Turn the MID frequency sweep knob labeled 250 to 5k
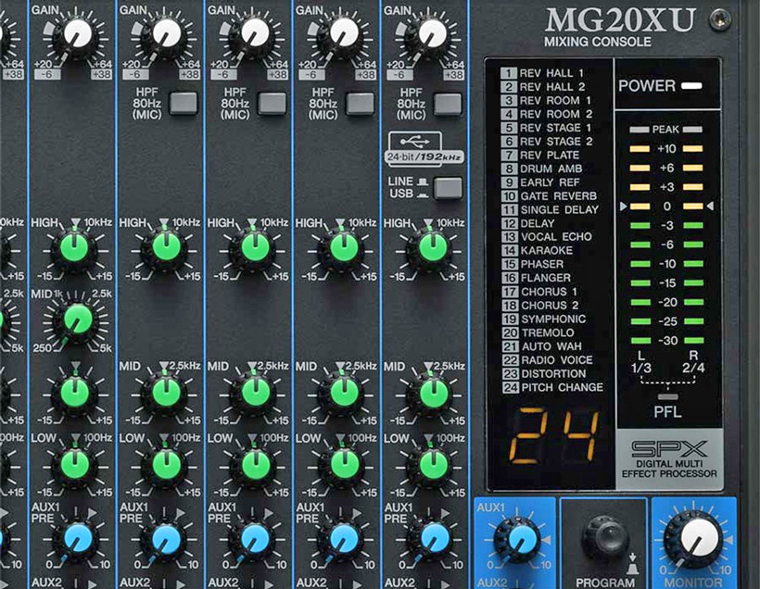This screenshot has height=589, width=760. coord(76,320)
